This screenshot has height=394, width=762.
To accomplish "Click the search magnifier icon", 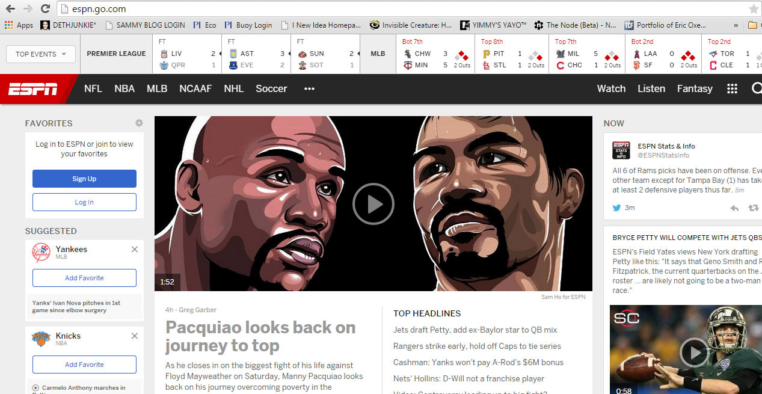I will (757, 88).
